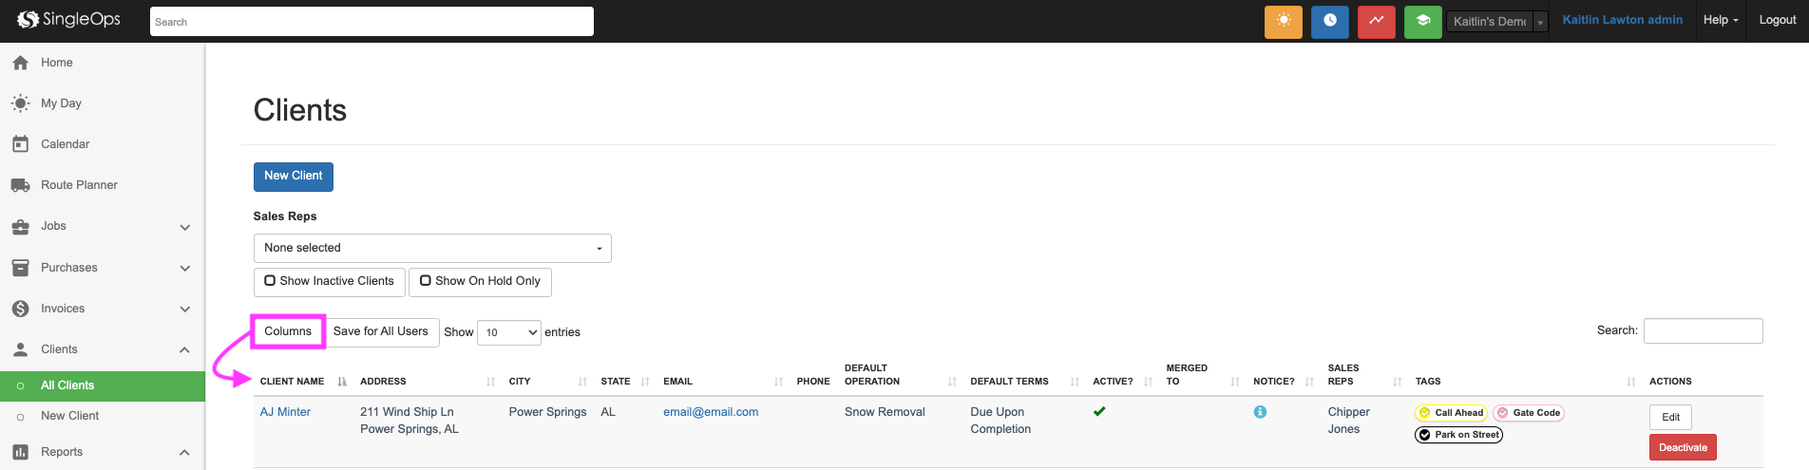Open the Sales Reps dropdown

[x=432, y=248]
